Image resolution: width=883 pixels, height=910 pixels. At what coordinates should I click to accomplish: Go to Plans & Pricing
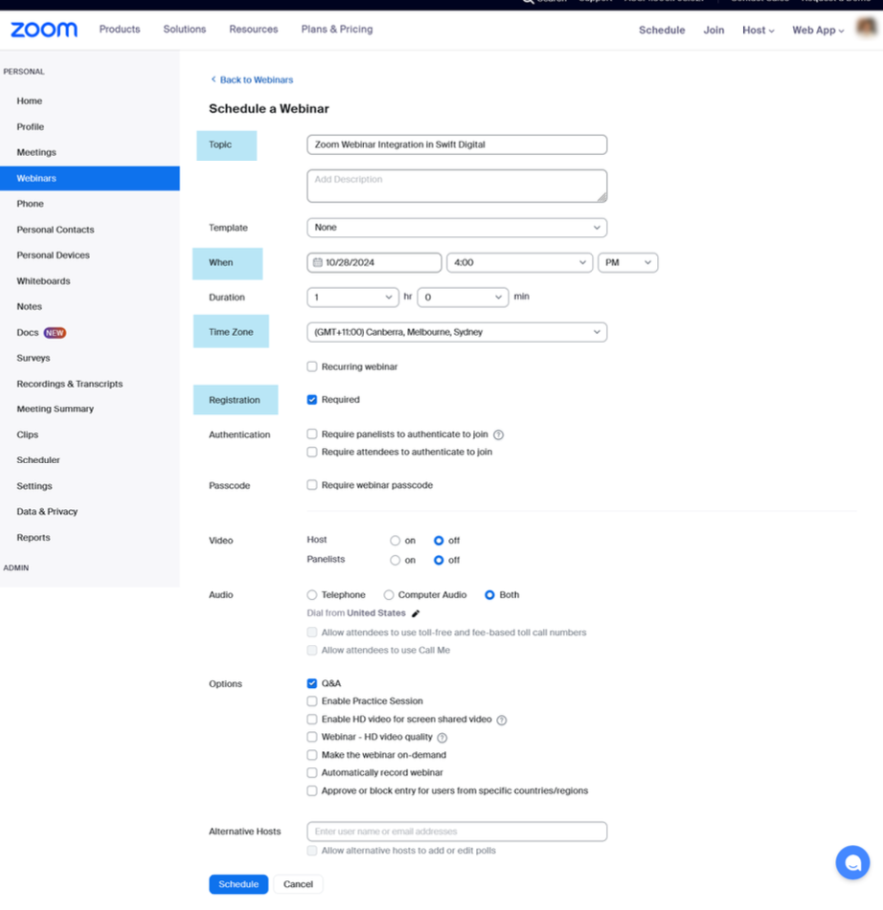tap(337, 29)
